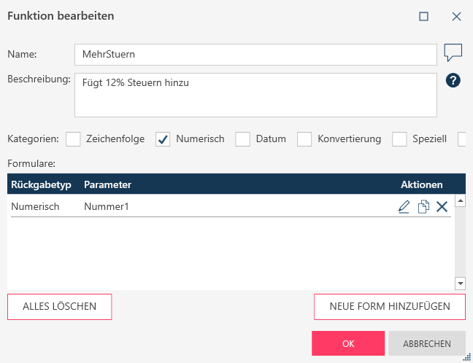Enable the Datum category checkbox
This screenshot has height=363, width=473.
click(243, 139)
